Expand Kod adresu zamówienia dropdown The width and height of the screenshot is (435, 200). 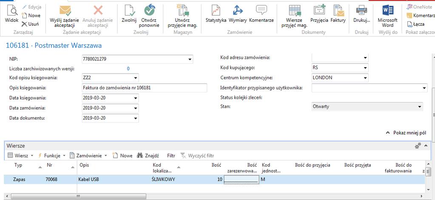point(365,58)
